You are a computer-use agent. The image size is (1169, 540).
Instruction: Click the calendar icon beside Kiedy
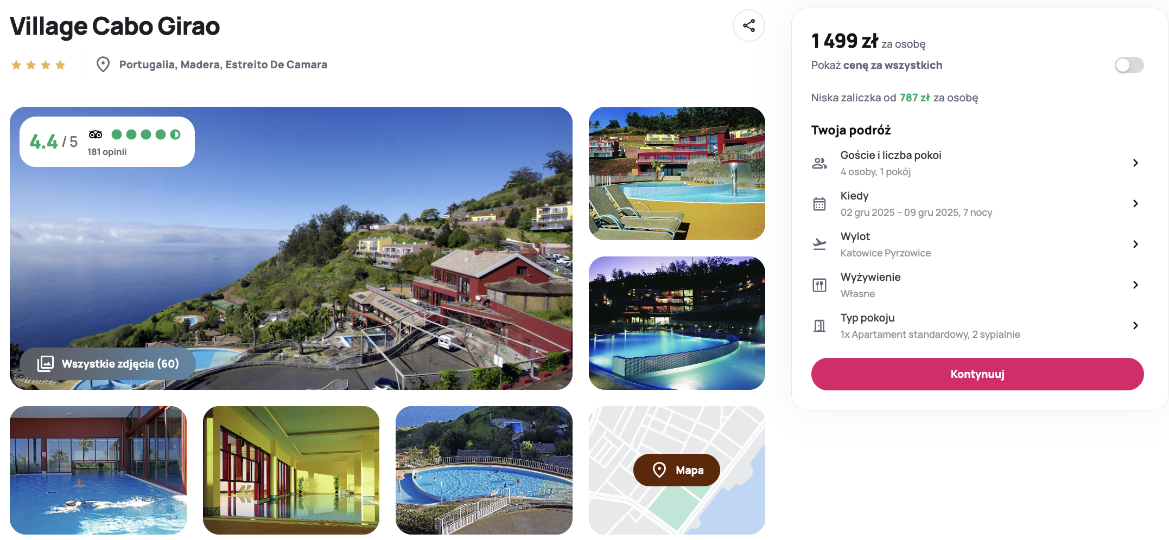[819, 204]
